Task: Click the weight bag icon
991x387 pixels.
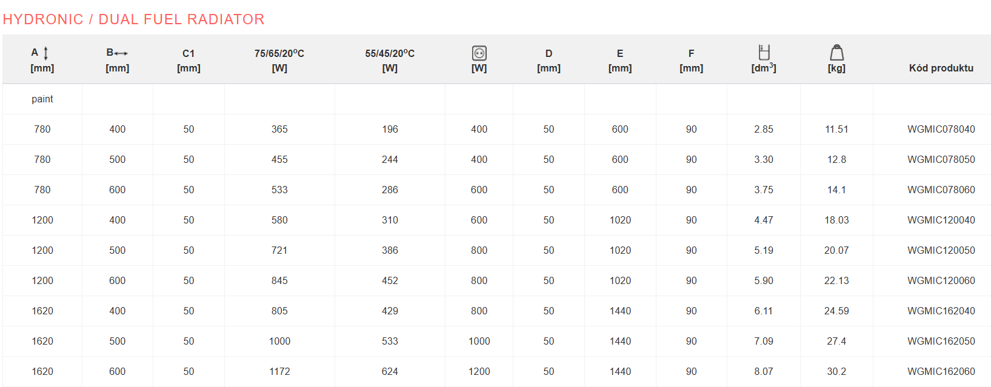Action: 836,53
